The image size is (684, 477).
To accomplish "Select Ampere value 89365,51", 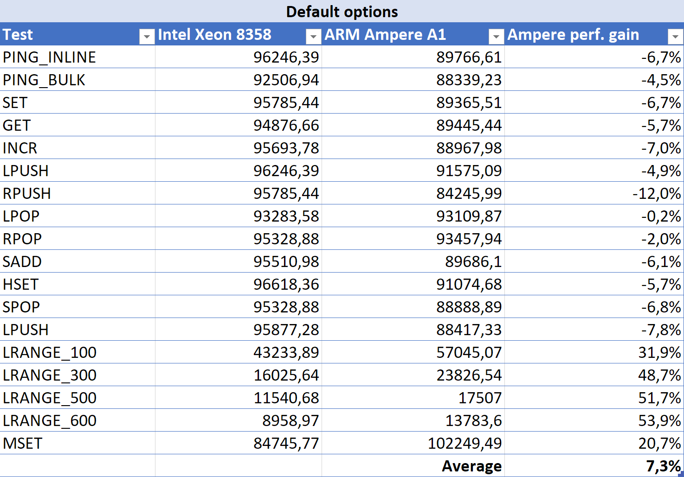I will pyautogui.click(x=413, y=102).
